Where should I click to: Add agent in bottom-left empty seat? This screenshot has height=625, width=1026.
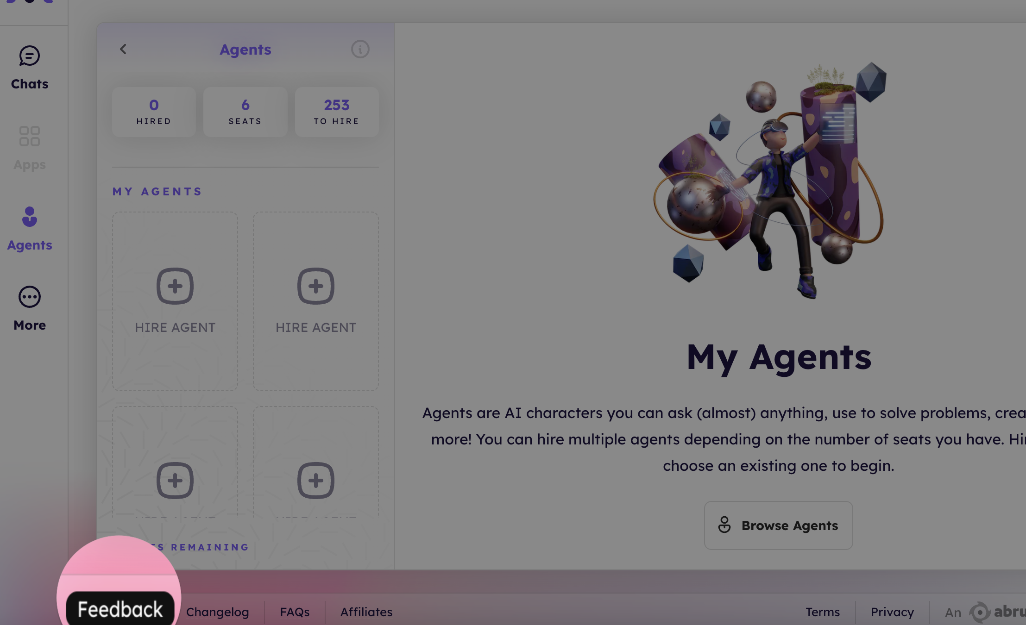175,481
